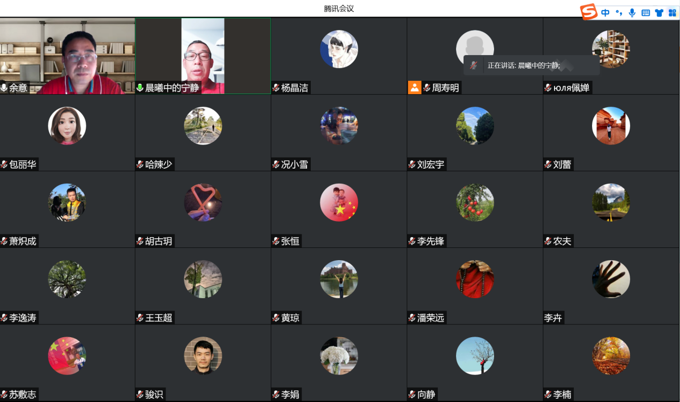The width and height of the screenshot is (680, 402).
Task: Open Sogou skin shirt icon
Action: 659,13
